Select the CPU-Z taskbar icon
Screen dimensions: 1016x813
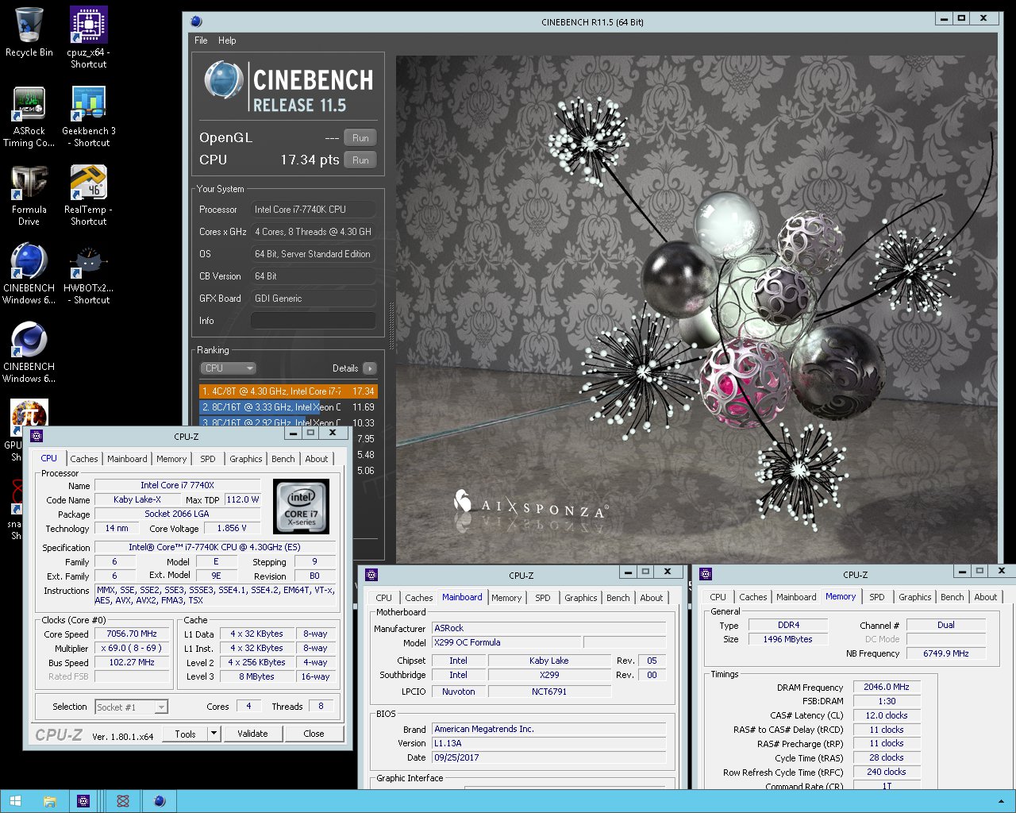click(83, 801)
